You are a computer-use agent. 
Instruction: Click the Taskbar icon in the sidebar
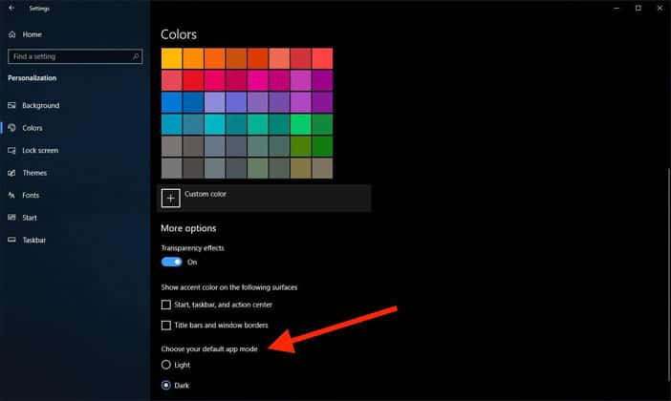(12, 240)
